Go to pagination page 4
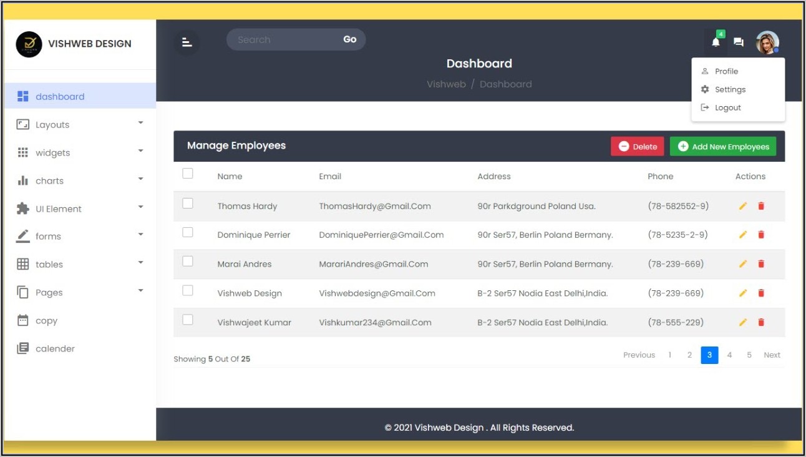Image resolution: width=806 pixels, height=457 pixels. tap(729, 355)
